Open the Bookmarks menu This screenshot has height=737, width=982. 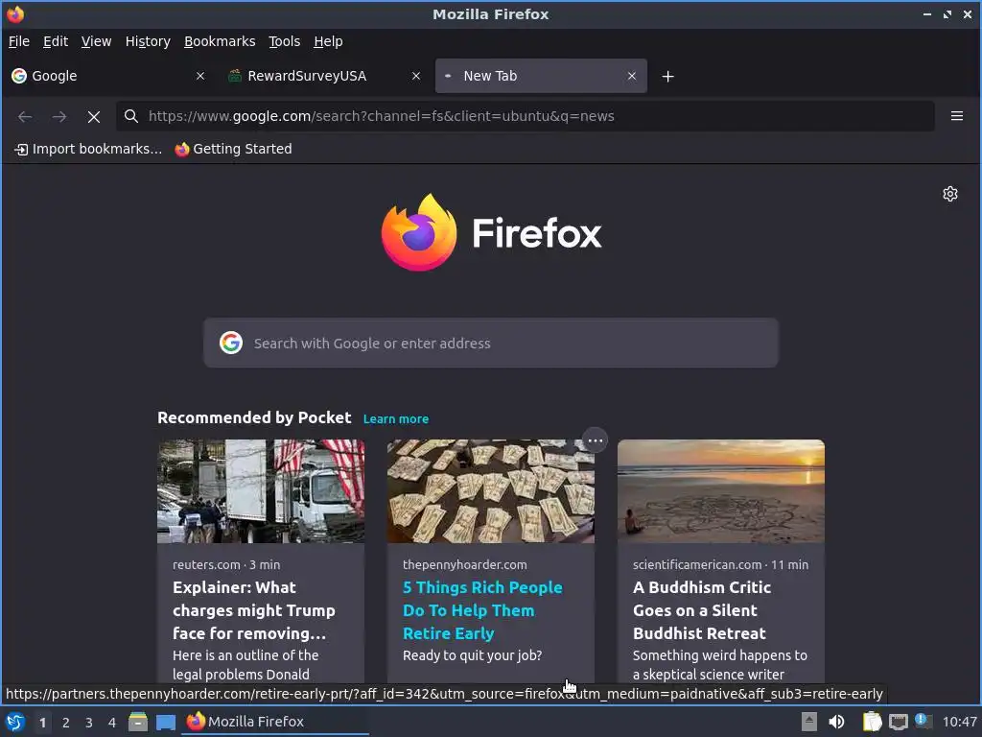(x=220, y=41)
